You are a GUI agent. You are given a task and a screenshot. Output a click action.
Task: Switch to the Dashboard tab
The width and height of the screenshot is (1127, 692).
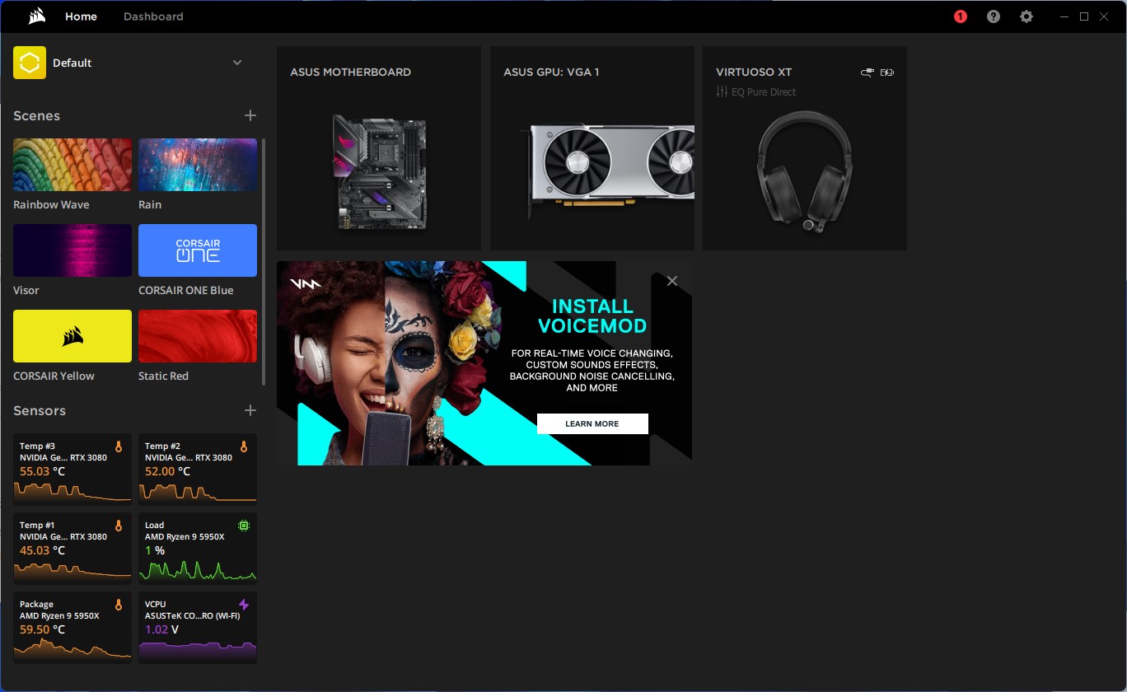coord(153,16)
